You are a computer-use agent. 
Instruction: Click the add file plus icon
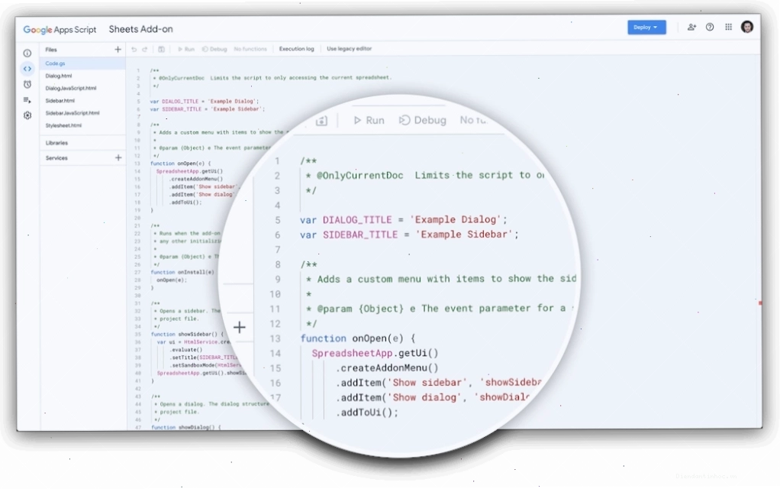click(118, 50)
